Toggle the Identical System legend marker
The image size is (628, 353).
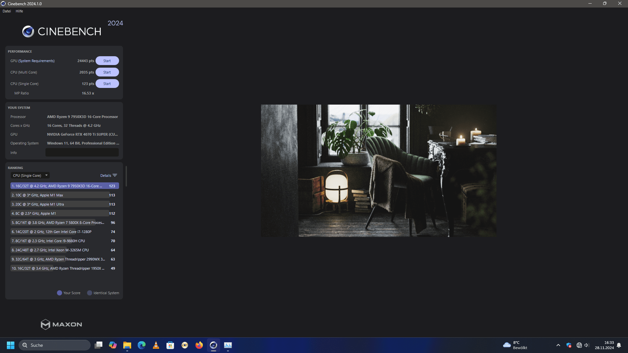click(x=90, y=293)
